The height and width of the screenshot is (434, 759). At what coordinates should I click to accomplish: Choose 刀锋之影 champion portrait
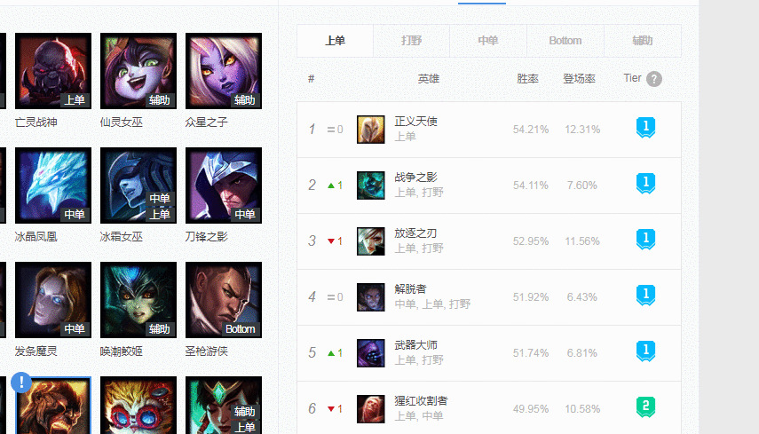(x=224, y=185)
